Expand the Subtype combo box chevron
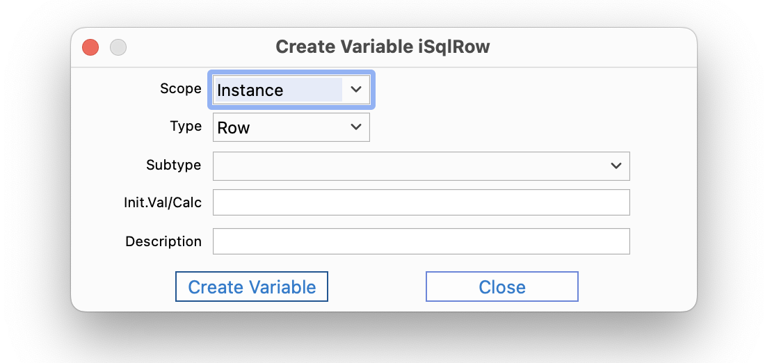Image resolution: width=779 pixels, height=363 pixels. [616, 166]
